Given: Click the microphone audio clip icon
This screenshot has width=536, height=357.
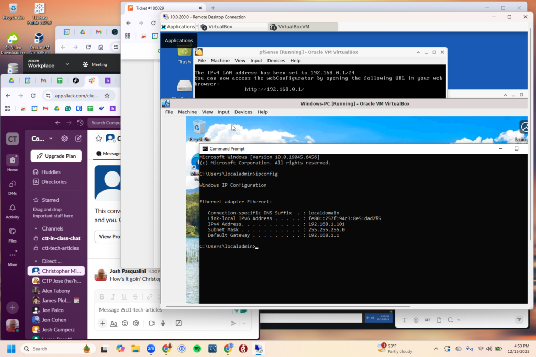Looking at the screenshot, I should [x=162, y=323].
